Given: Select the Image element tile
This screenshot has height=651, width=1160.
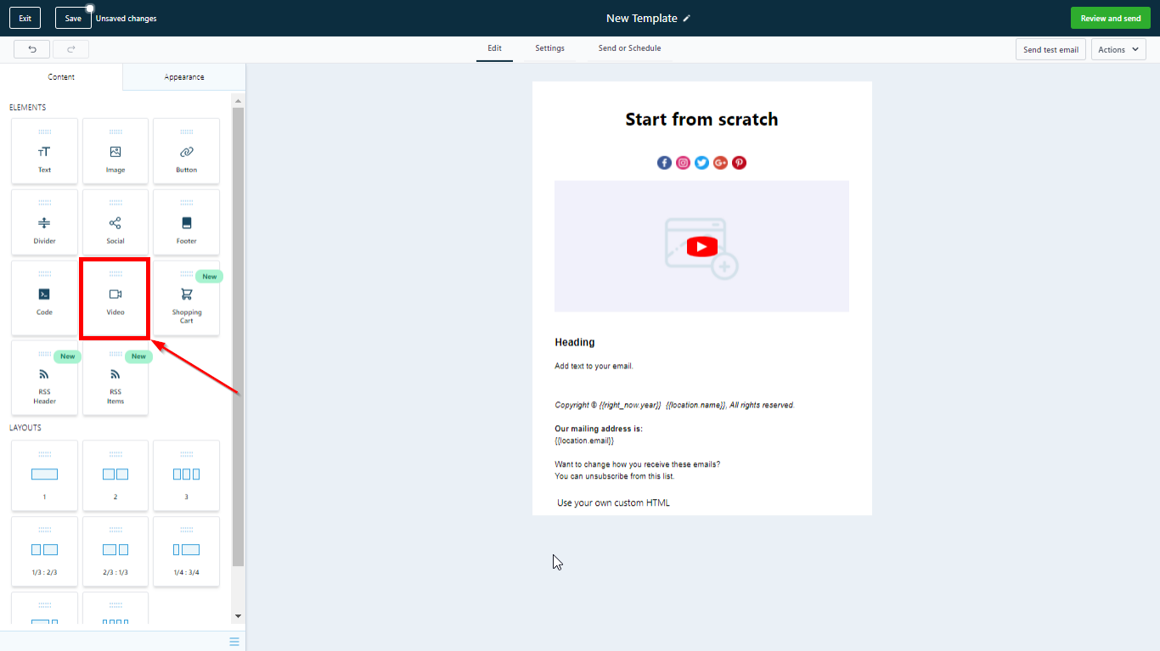Looking at the screenshot, I should (115, 151).
